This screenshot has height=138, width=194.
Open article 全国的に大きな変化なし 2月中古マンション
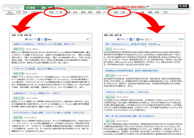pos(44,44)
